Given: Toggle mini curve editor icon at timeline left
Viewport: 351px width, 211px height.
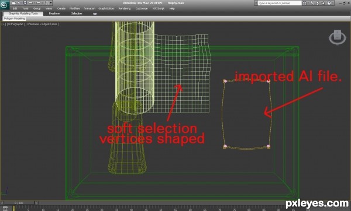Looking at the screenshot, I should [5, 208].
